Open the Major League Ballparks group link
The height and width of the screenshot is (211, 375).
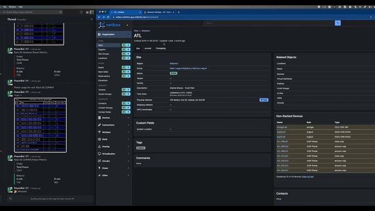[x=188, y=69]
